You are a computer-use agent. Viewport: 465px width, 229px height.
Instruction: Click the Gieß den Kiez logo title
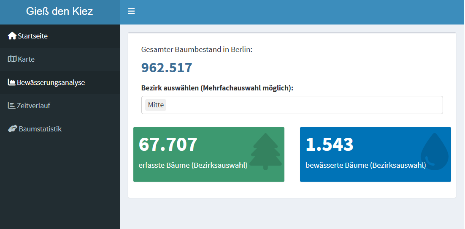pos(59,11)
